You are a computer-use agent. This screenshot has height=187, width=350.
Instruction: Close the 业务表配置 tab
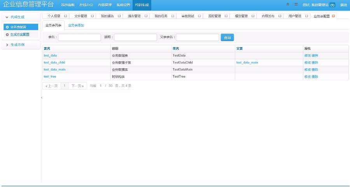click(x=333, y=16)
